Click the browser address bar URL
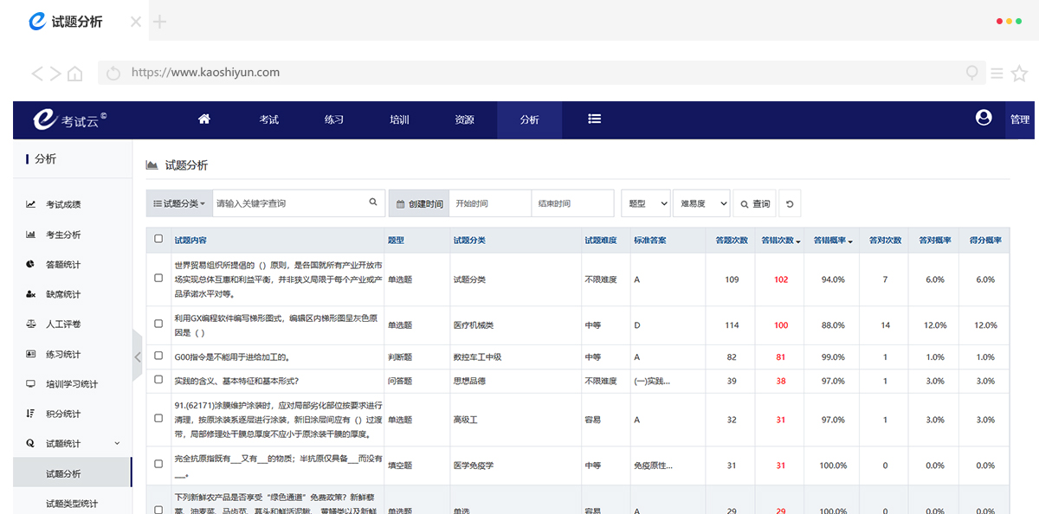Image resolution: width=1039 pixels, height=514 pixels. (x=205, y=73)
